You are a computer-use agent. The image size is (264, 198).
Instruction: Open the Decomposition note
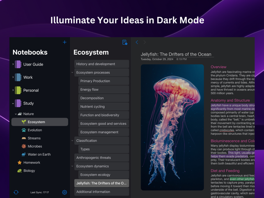103,98
